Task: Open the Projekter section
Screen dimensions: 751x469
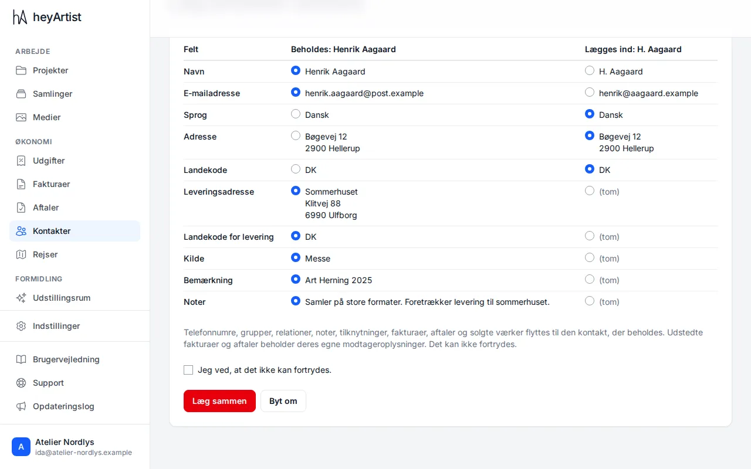Action: coord(75,70)
